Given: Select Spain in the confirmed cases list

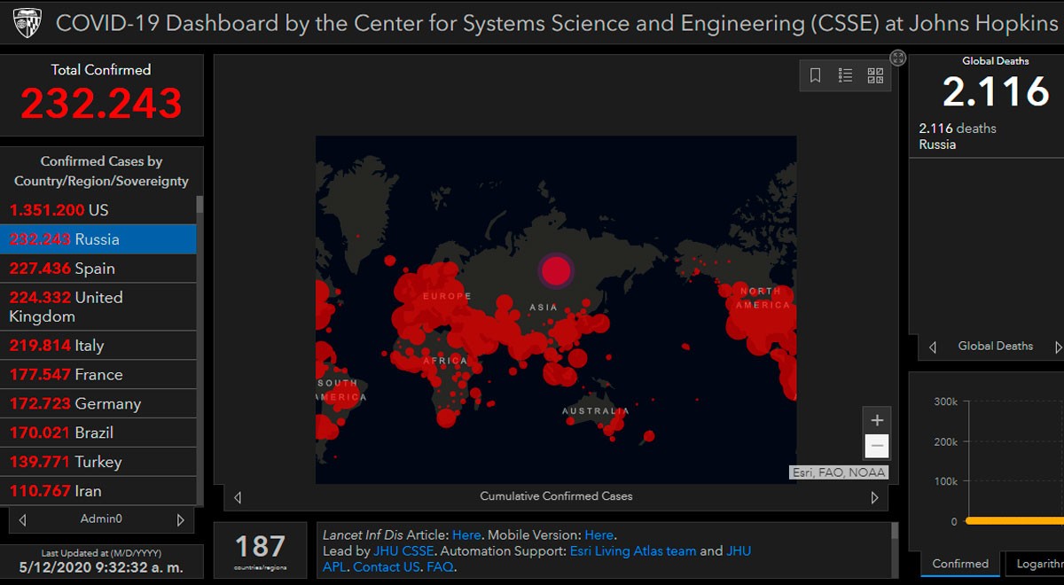Looking at the screenshot, I should 98,269.
